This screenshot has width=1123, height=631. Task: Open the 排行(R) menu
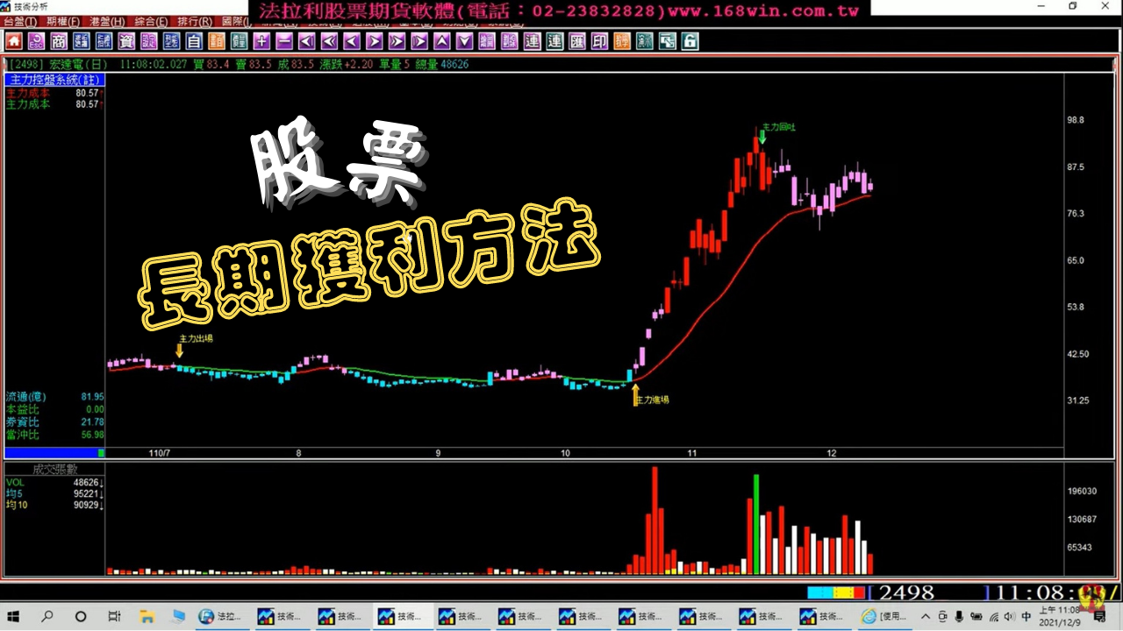click(195, 21)
